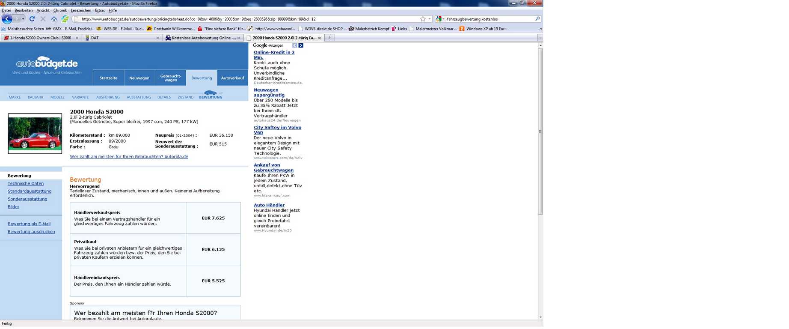The image size is (789, 329).
Task: Click the page's vertical scrollbar thumb
Action: (x=540, y=131)
